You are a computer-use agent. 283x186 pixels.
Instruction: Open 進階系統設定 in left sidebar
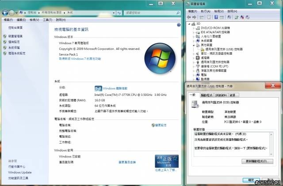[x=17, y=53]
